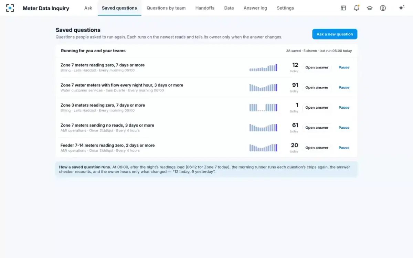Open the graduation cap learning icon

click(x=370, y=8)
